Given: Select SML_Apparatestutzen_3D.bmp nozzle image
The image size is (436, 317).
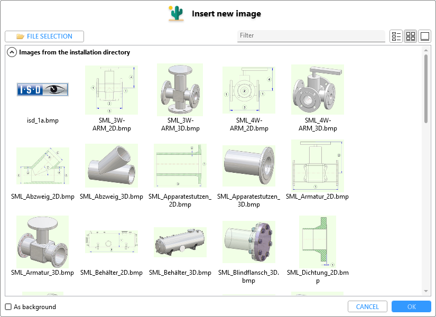Looking at the screenshot, I should 248,165.
